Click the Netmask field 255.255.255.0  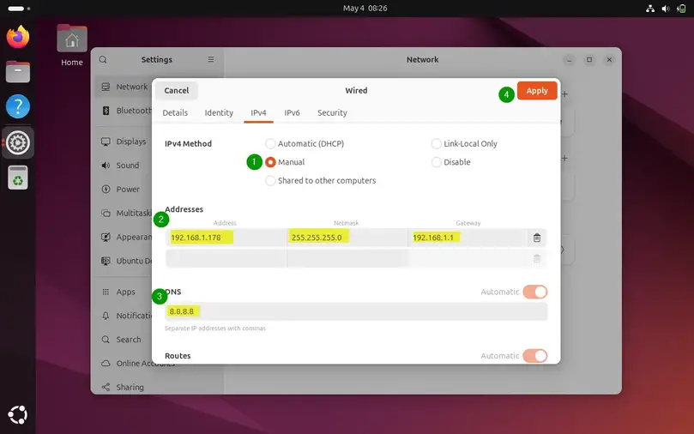pos(346,238)
